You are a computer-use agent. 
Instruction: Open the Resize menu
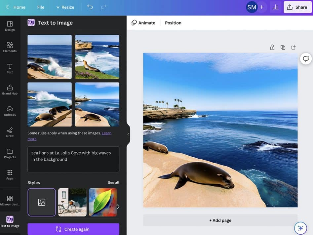point(65,7)
